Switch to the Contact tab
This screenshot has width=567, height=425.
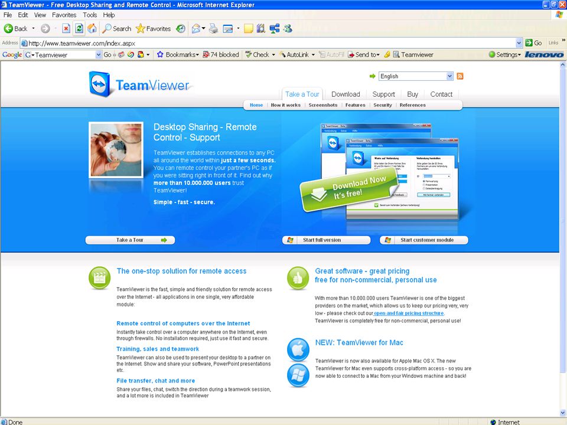pos(441,94)
